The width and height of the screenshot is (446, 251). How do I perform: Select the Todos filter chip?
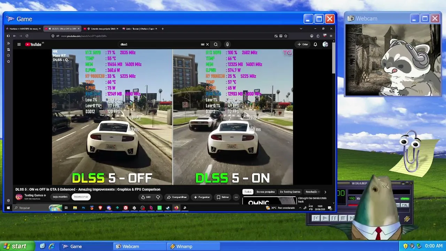248,192
